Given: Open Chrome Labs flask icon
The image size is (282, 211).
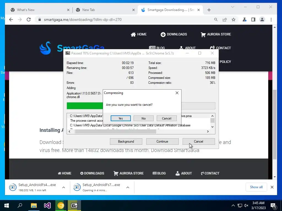Looking at the screenshot, I should pos(245,20).
